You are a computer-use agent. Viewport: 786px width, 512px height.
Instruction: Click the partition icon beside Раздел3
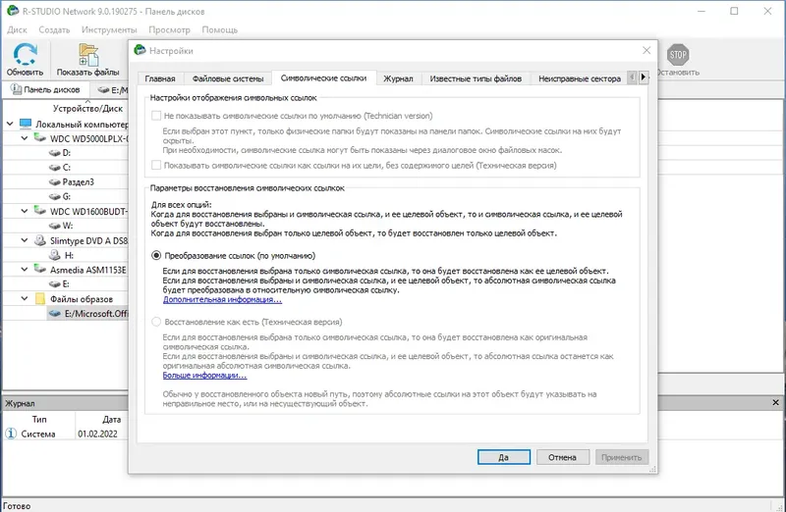(55, 181)
